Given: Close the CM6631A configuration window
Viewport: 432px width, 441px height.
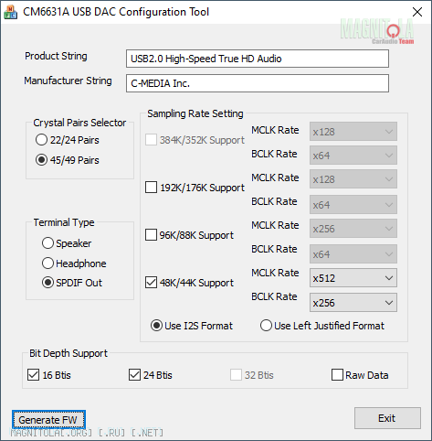Looking at the screenshot, I should click(417, 12).
